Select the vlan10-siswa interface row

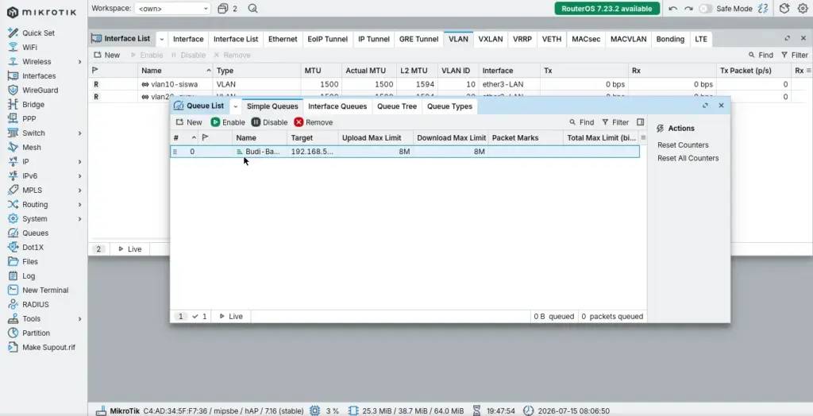pyautogui.click(x=450, y=84)
